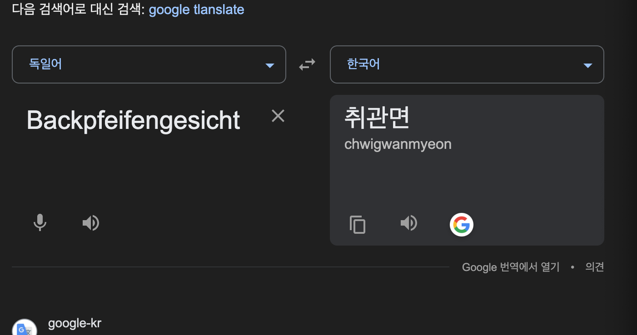Image resolution: width=637 pixels, height=335 pixels.
Task: Swap source and target languages
Action: pyautogui.click(x=307, y=65)
